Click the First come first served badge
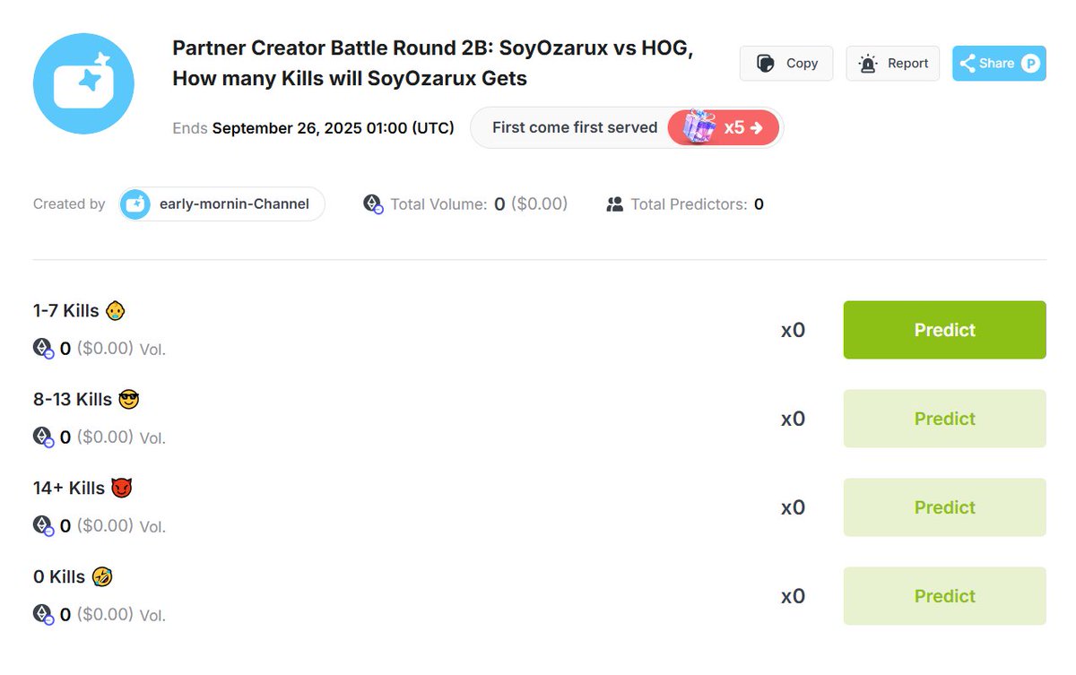 pyautogui.click(x=574, y=127)
